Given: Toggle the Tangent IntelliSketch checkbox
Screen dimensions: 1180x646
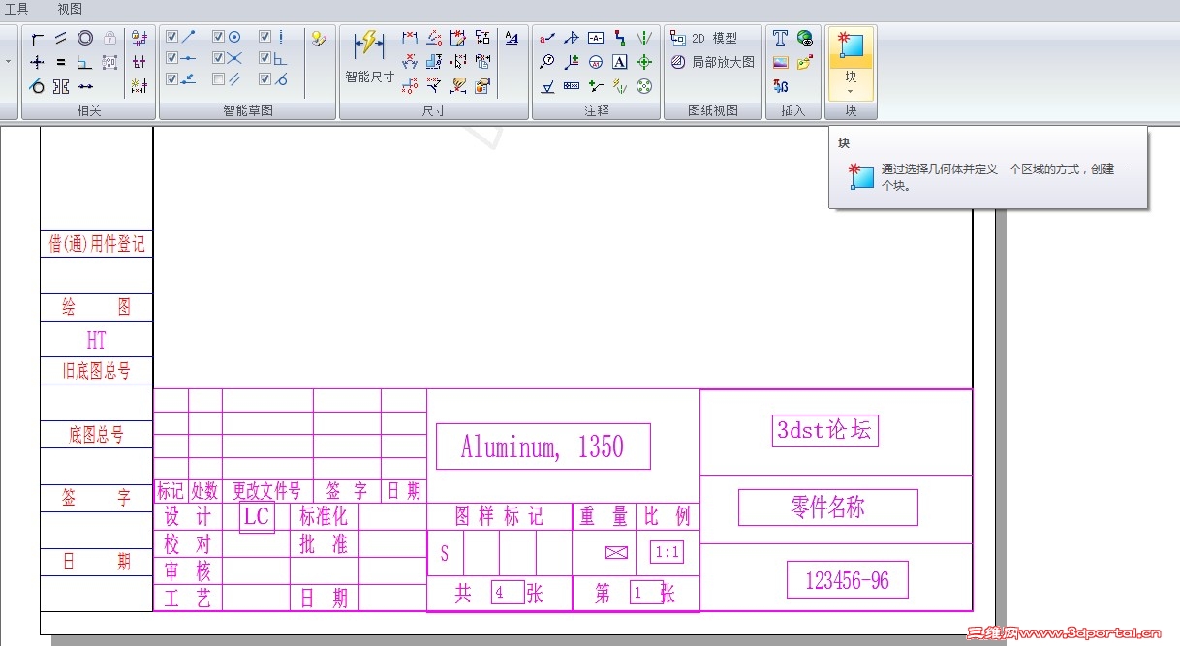Looking at the screenshot, I should 264,79.
